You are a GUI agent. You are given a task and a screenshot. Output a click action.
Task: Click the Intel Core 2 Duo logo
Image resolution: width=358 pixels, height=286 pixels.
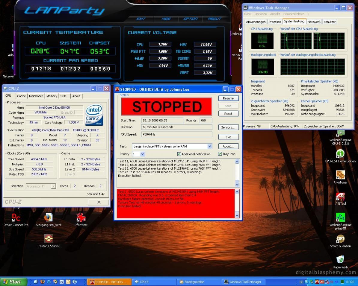(x=94, y=115)
